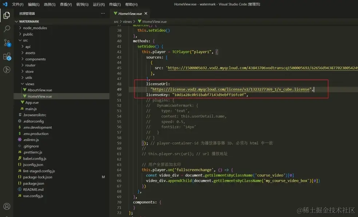The image size is (358, 217).
Task: Click the components: text on line 70
Action: coord(145,202)
